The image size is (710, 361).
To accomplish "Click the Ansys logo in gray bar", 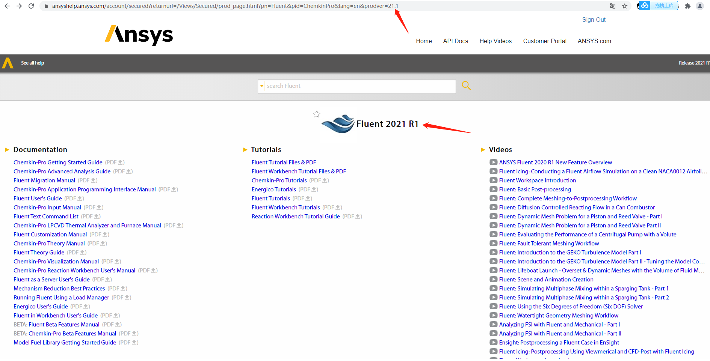I will tap(8, 63).
